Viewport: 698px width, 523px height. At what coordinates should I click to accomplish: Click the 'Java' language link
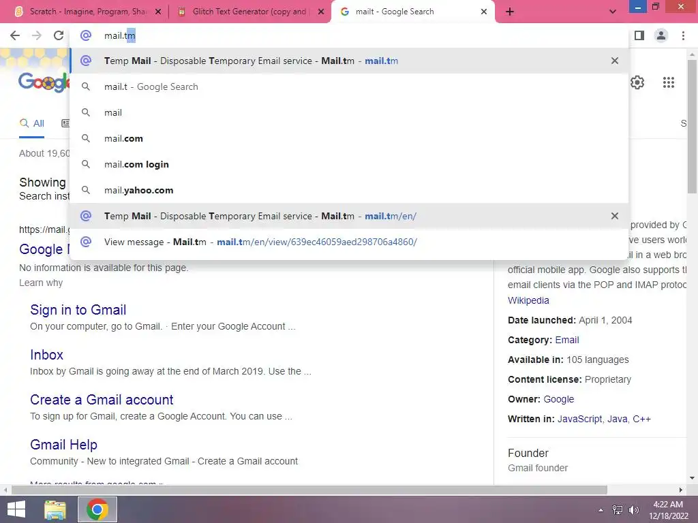(618, 419)
